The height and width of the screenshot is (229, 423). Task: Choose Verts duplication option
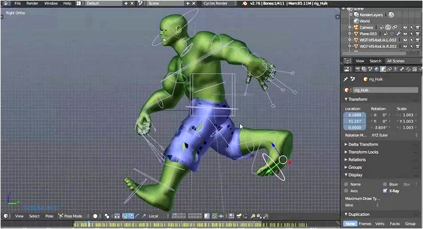pos(380,224)
